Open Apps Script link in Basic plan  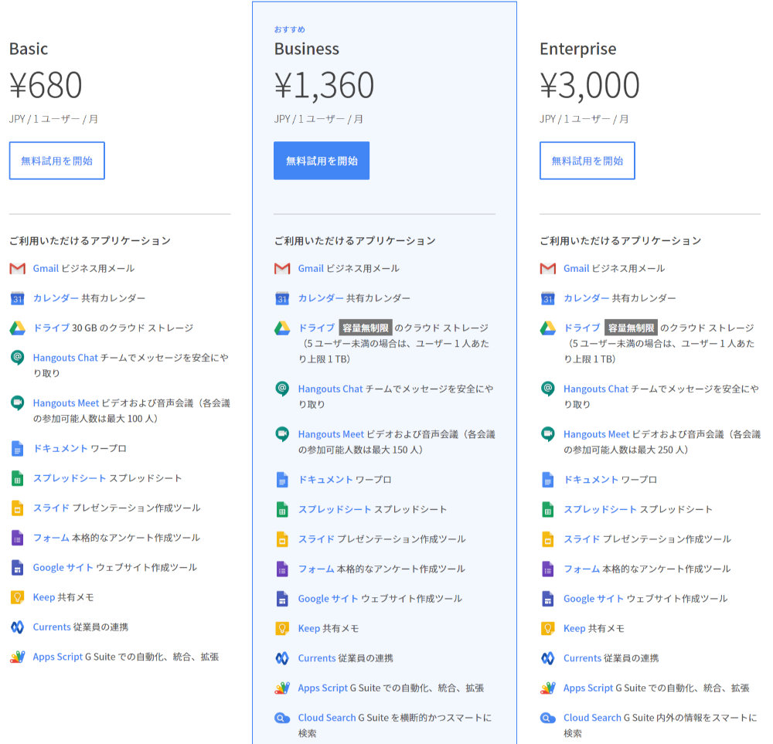(x=58, y=657)
